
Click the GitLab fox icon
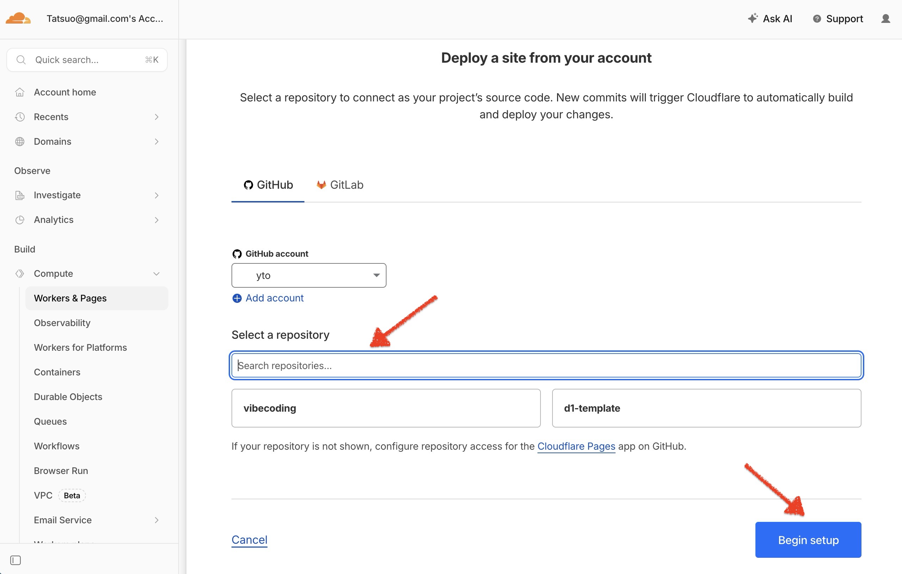click(x=321, y=185)
